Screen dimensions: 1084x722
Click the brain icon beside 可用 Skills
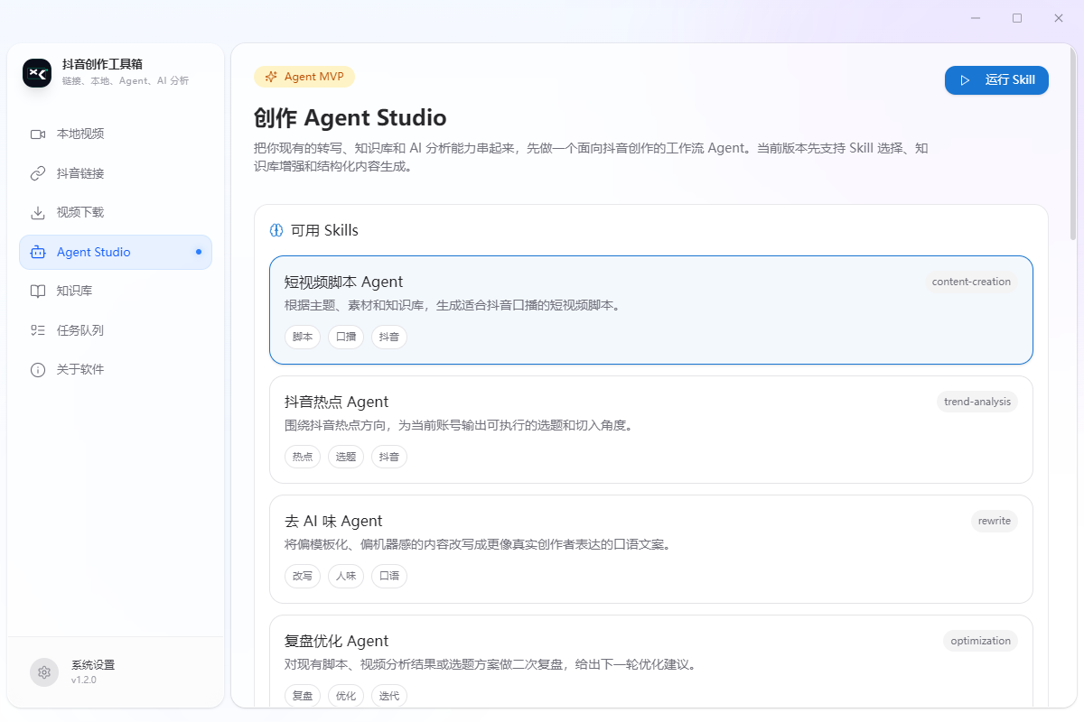(276, 230)
